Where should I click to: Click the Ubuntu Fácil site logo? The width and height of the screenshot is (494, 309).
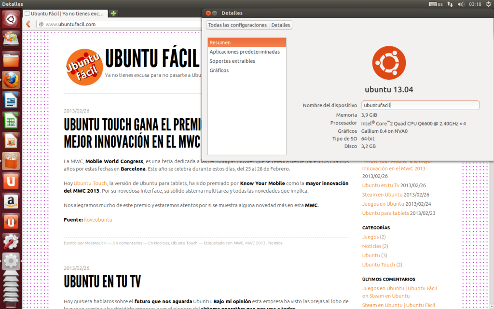click(x=84, y=67)
